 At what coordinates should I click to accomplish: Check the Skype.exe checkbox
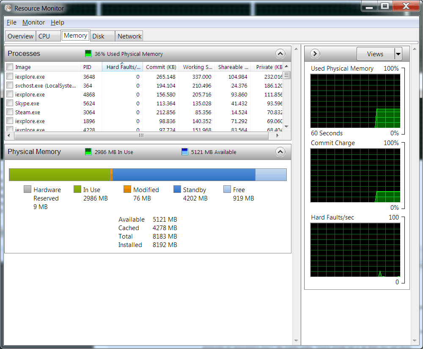pyautogui.click(x=10, y=103)
